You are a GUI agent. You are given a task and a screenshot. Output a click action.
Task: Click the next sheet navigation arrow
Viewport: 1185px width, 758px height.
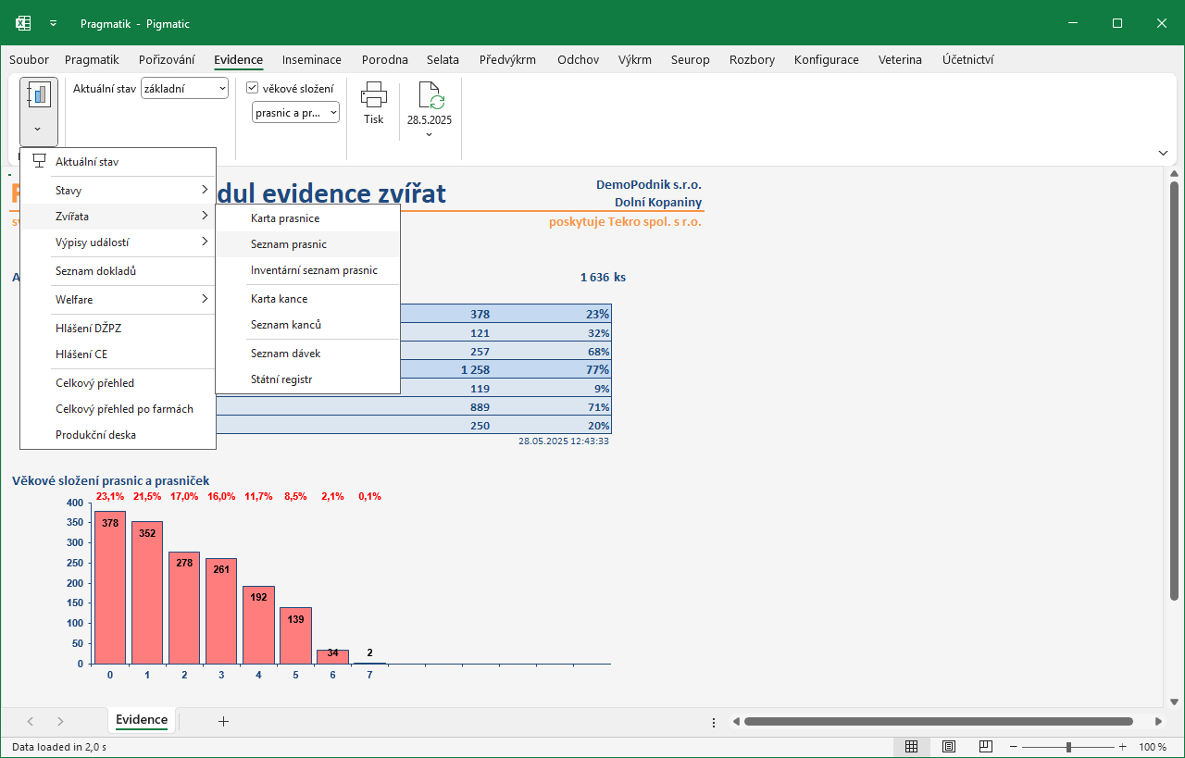[60, 721]
